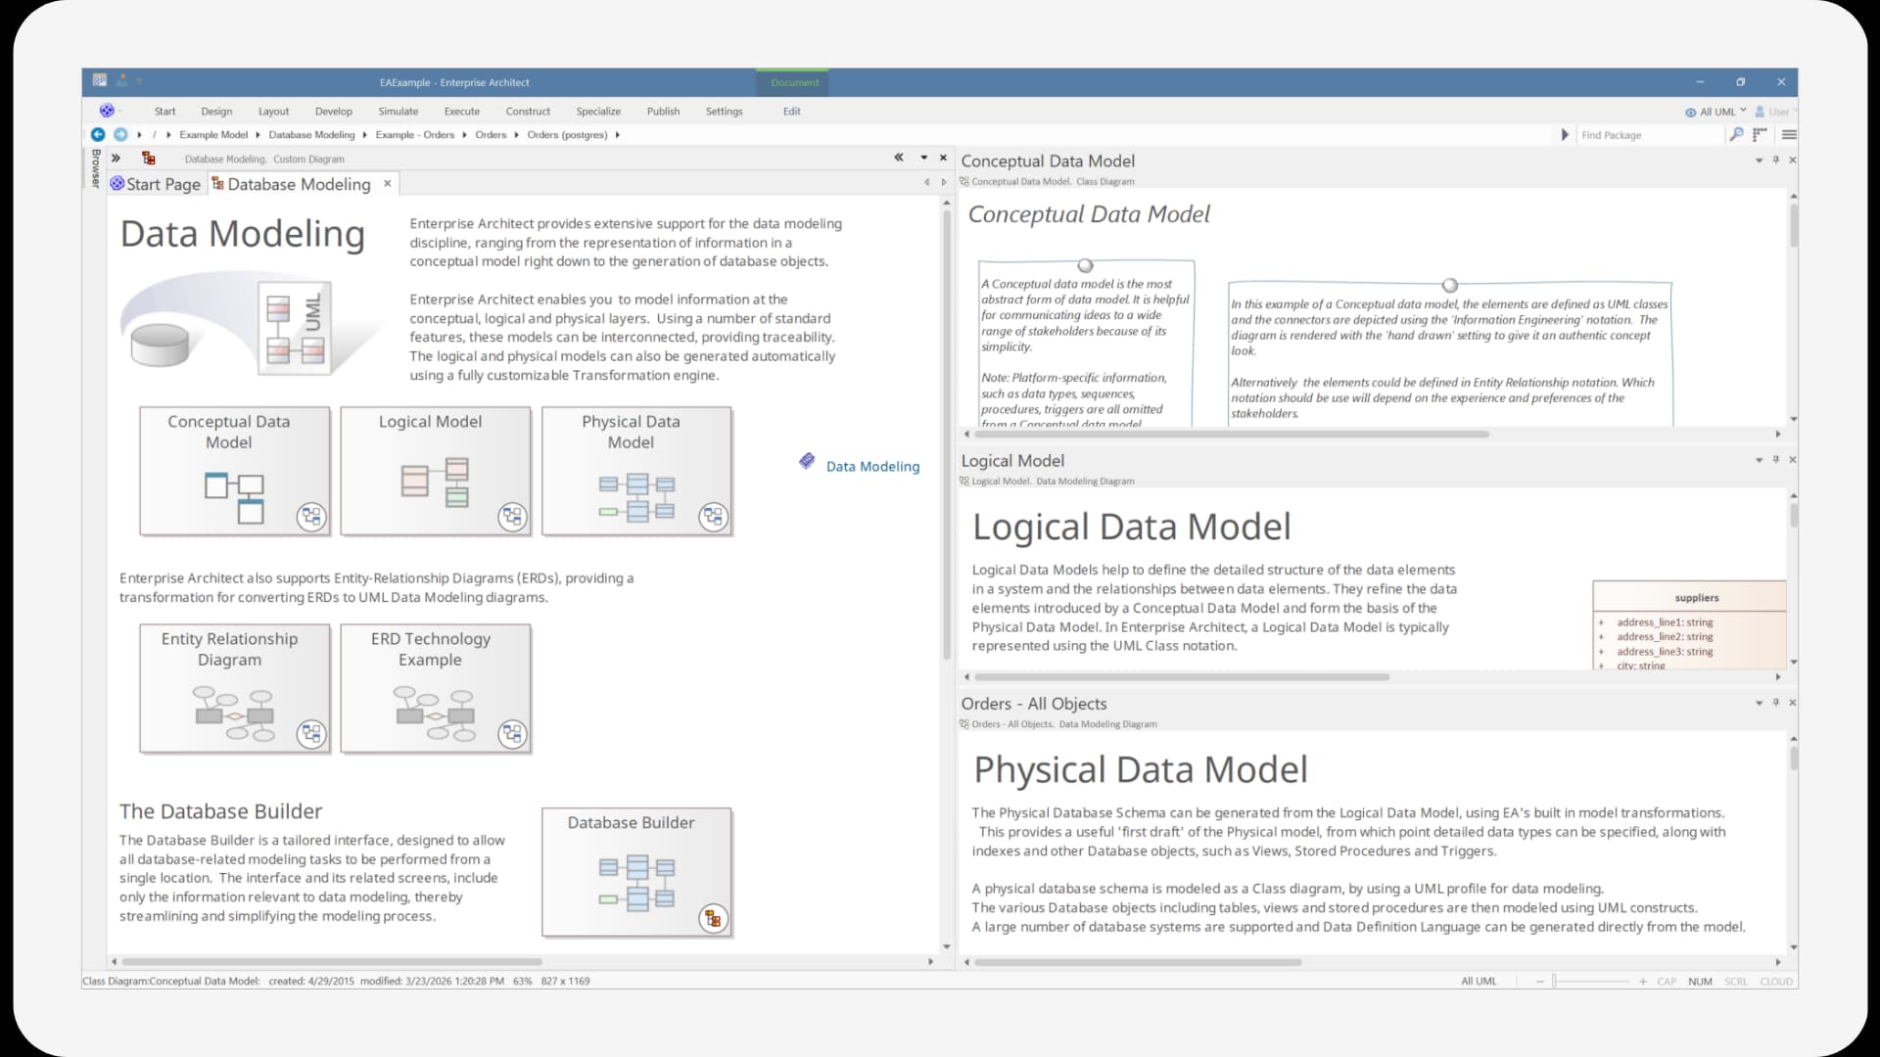Open the Conceptual Data Model panel dropdown arrow

click(1760, 160)
